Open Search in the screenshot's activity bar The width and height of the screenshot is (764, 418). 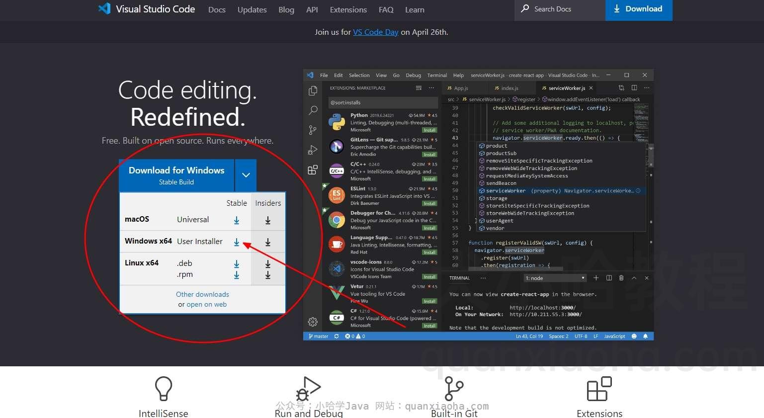tap(313, 110)
